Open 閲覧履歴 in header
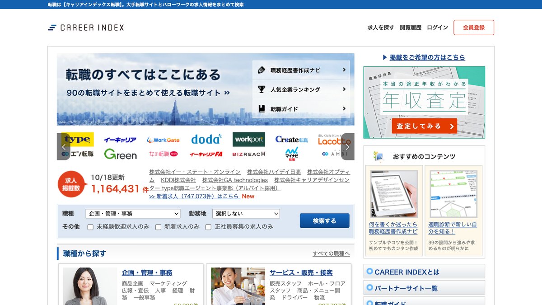This screenshot has width=542, height=305. (411, 28)
